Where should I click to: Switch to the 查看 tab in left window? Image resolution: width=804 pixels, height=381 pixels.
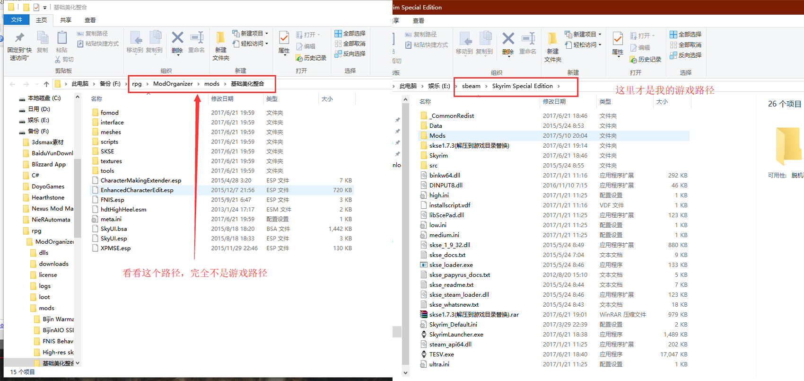pos(90,20)
